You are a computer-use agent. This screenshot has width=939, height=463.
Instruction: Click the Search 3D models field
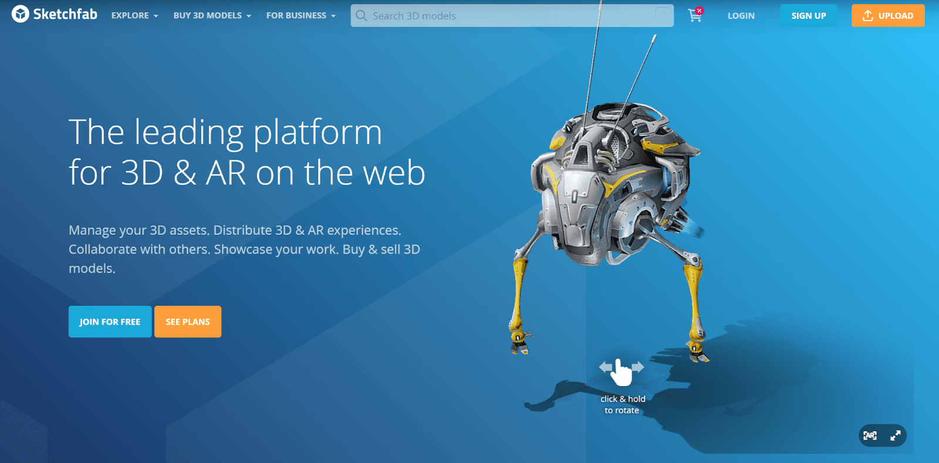click(x=512, y=16)
